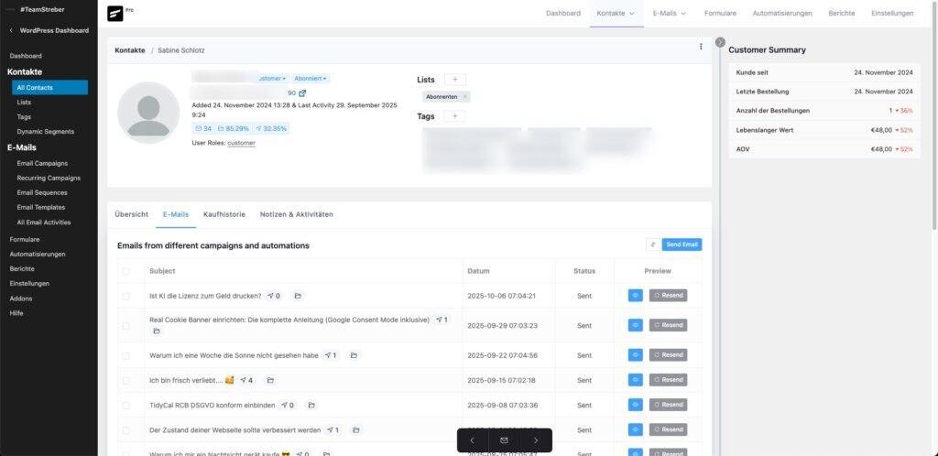Screen dimensions: 938x456
Task: Open Dynamic Segments in the sidebar
Action: [46, 132]
